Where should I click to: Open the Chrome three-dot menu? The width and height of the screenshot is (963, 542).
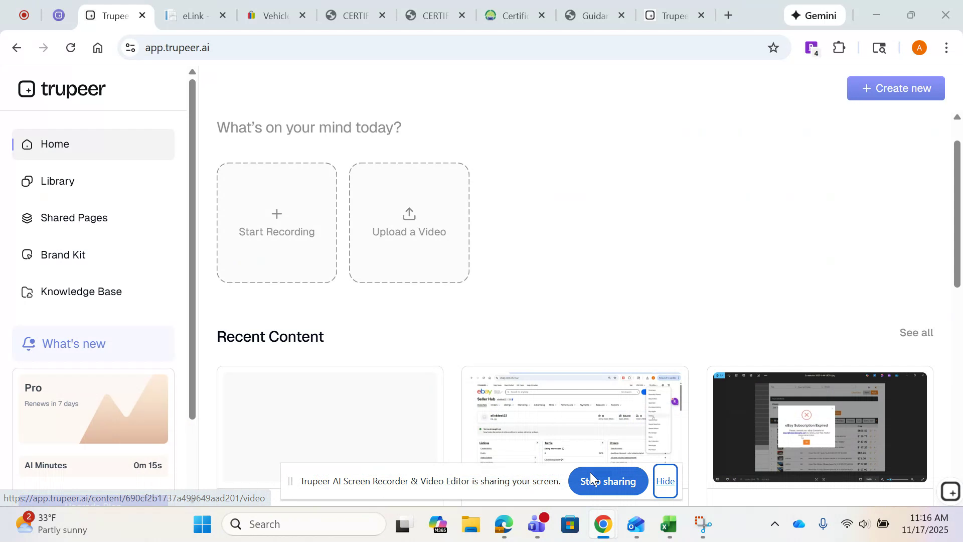[x=946, y=48]
